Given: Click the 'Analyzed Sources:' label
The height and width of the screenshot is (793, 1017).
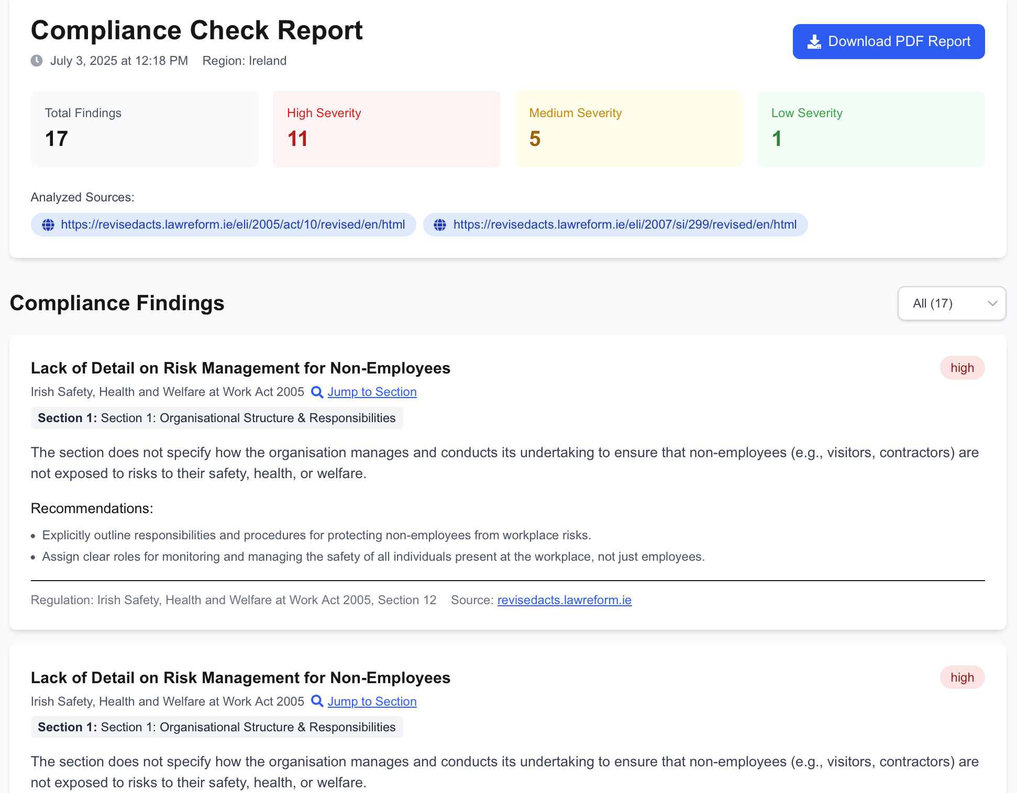Looking at the screenshot, I should pos(83,197).
